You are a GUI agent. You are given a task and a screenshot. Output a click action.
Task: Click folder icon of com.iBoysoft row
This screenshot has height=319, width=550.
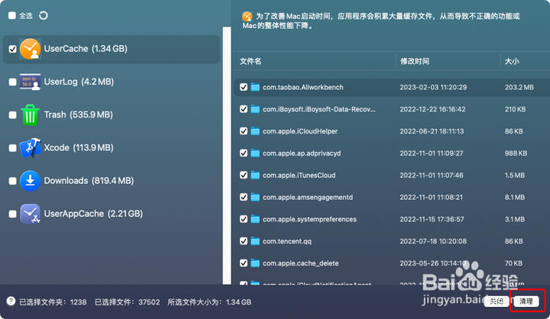pos(255,109)
